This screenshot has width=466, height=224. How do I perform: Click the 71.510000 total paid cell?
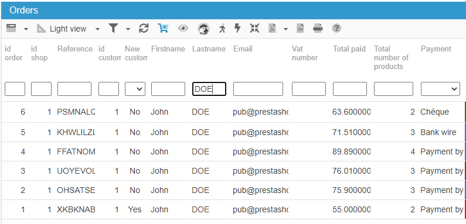pos(352,132)
